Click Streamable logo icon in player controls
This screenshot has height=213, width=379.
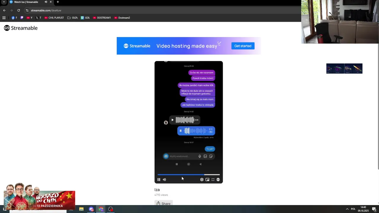(x=218, y=180)
